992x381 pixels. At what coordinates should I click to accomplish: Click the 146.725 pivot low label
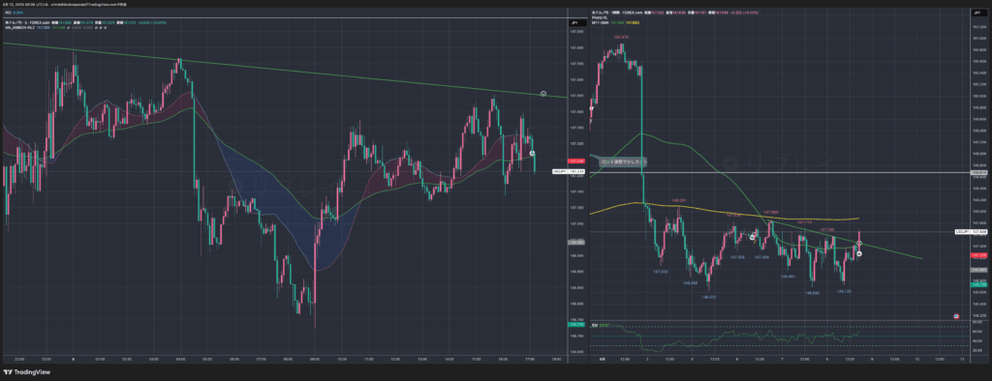coord(844,291)
